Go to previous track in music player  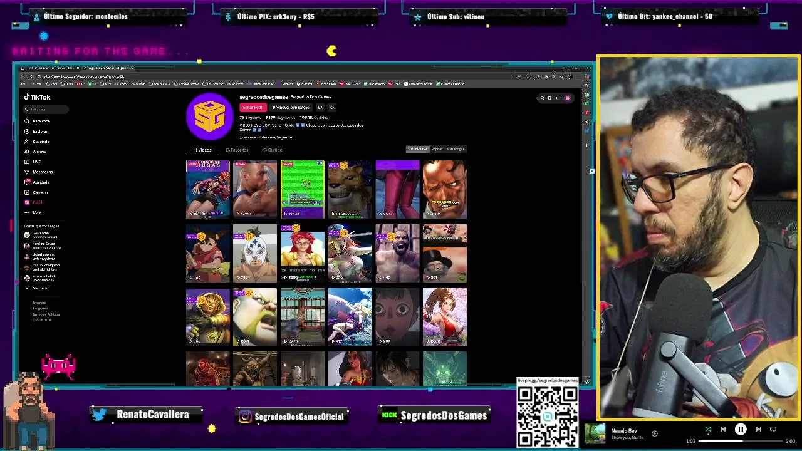point(723,430)
